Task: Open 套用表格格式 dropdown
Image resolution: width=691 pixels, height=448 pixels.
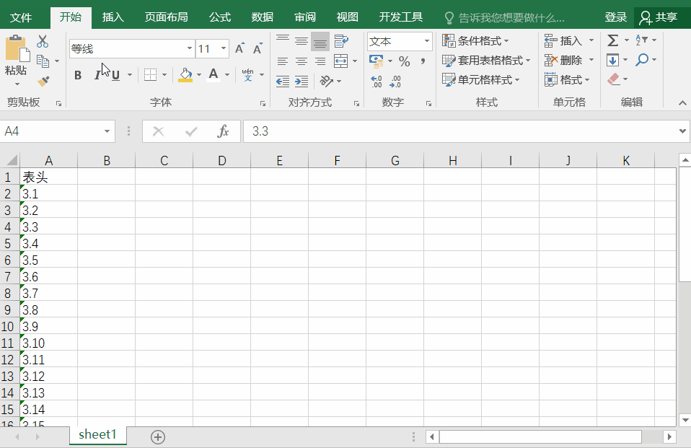Action: (x=486, y=61)
